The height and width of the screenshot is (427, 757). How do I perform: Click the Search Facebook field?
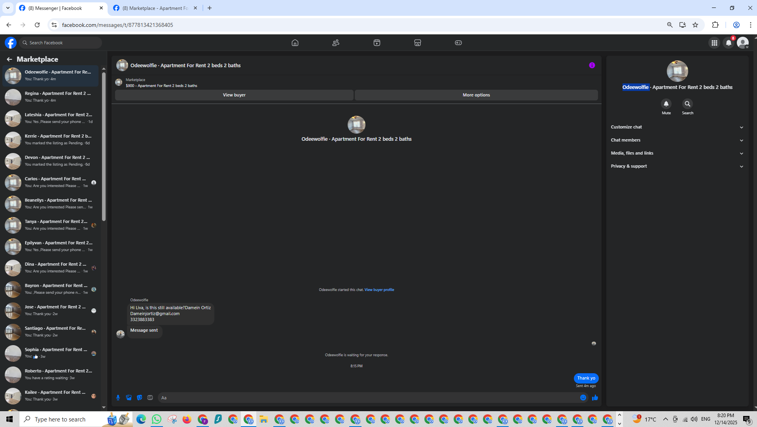pos(61,43)
